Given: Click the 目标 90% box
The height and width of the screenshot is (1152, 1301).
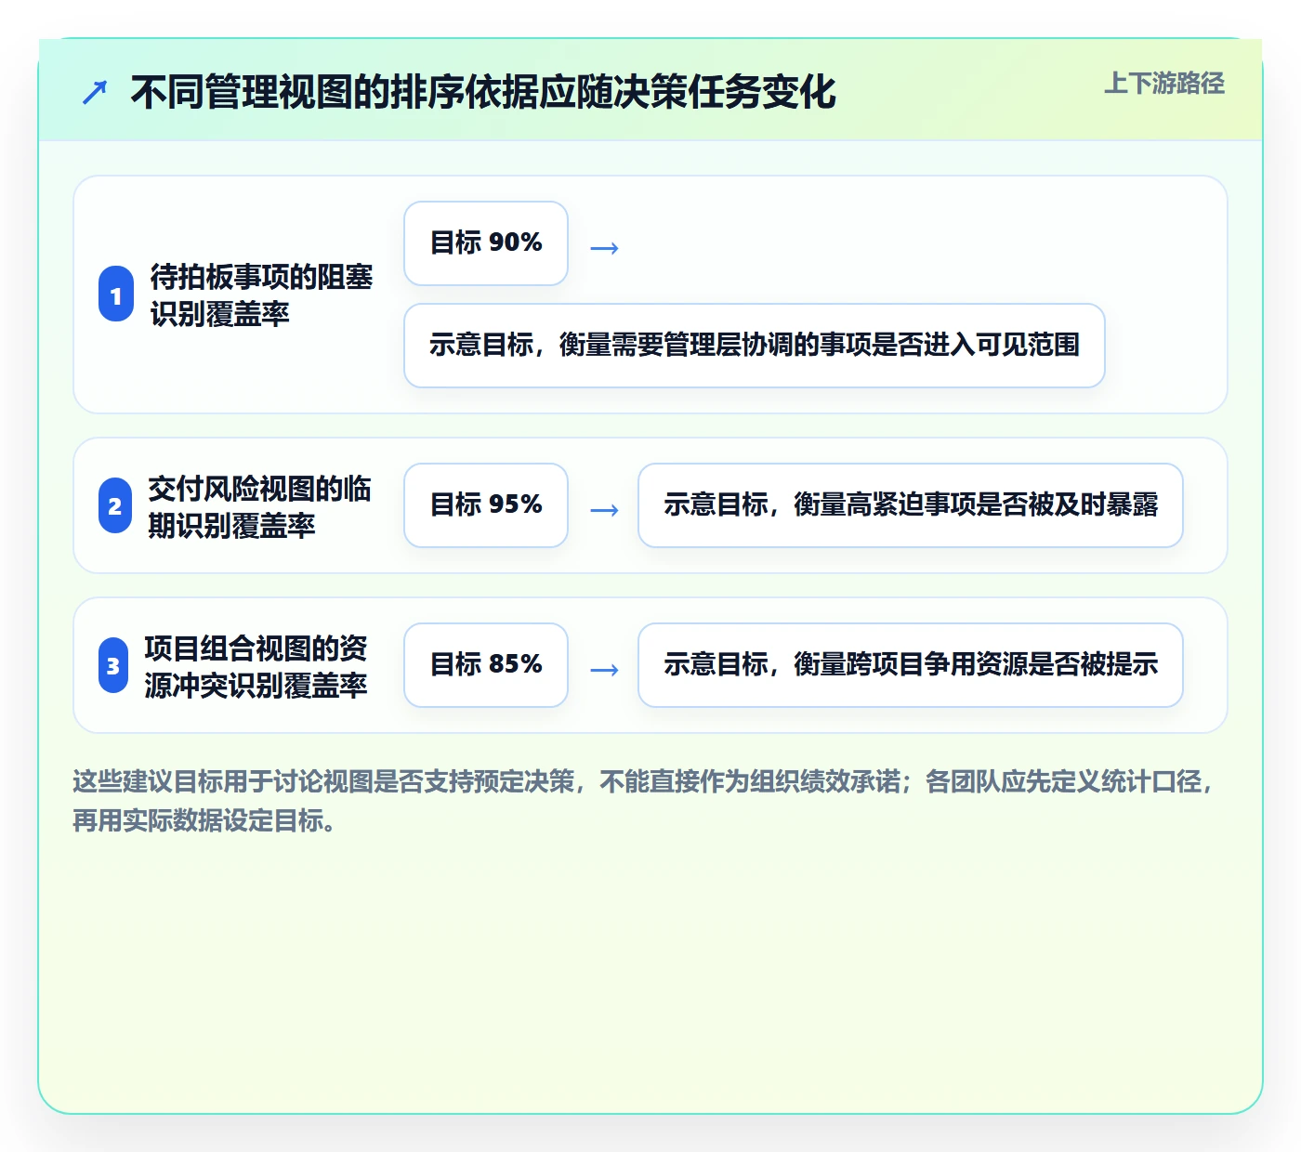Looking at the screenshot, I should pyautogui.click(x=486, y=243).
